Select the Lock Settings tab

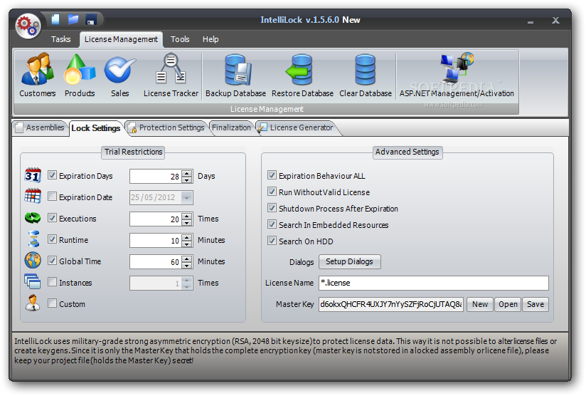pyautogui.click(x=96, y=128)
